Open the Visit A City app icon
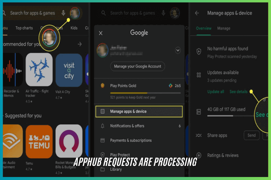271x180 pixels. pos(69,70)
